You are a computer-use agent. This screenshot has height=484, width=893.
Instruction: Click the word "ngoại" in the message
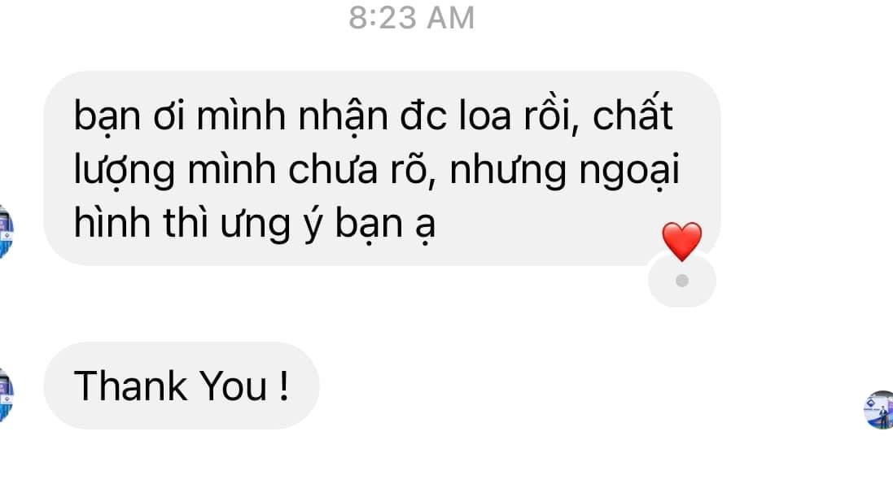629,171
